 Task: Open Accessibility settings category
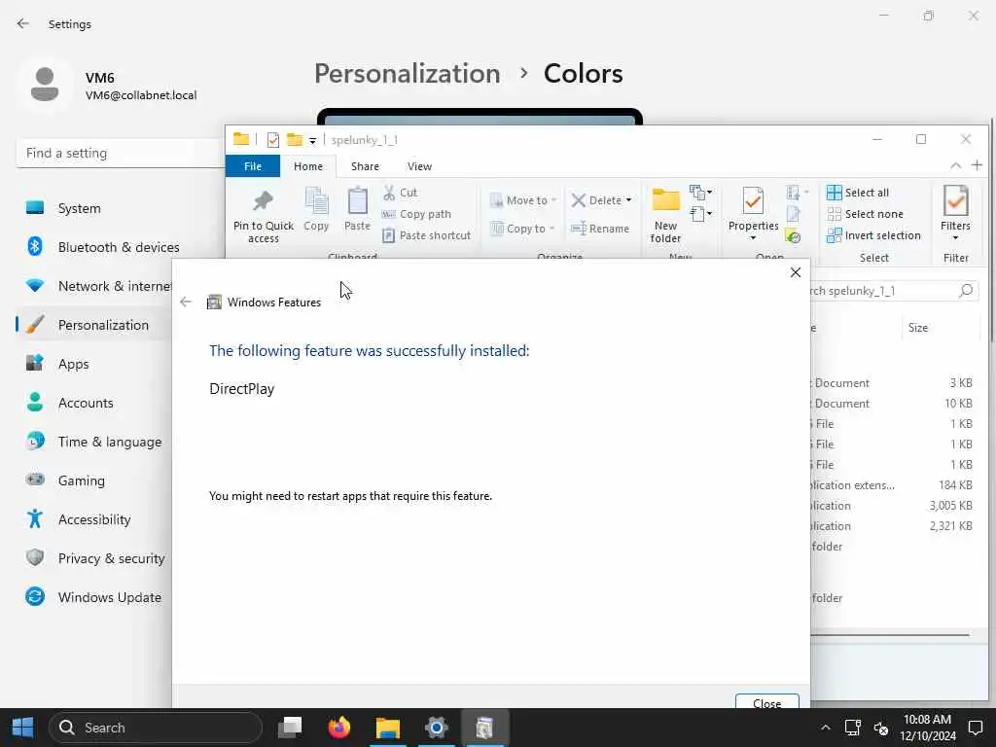(95, 519)
